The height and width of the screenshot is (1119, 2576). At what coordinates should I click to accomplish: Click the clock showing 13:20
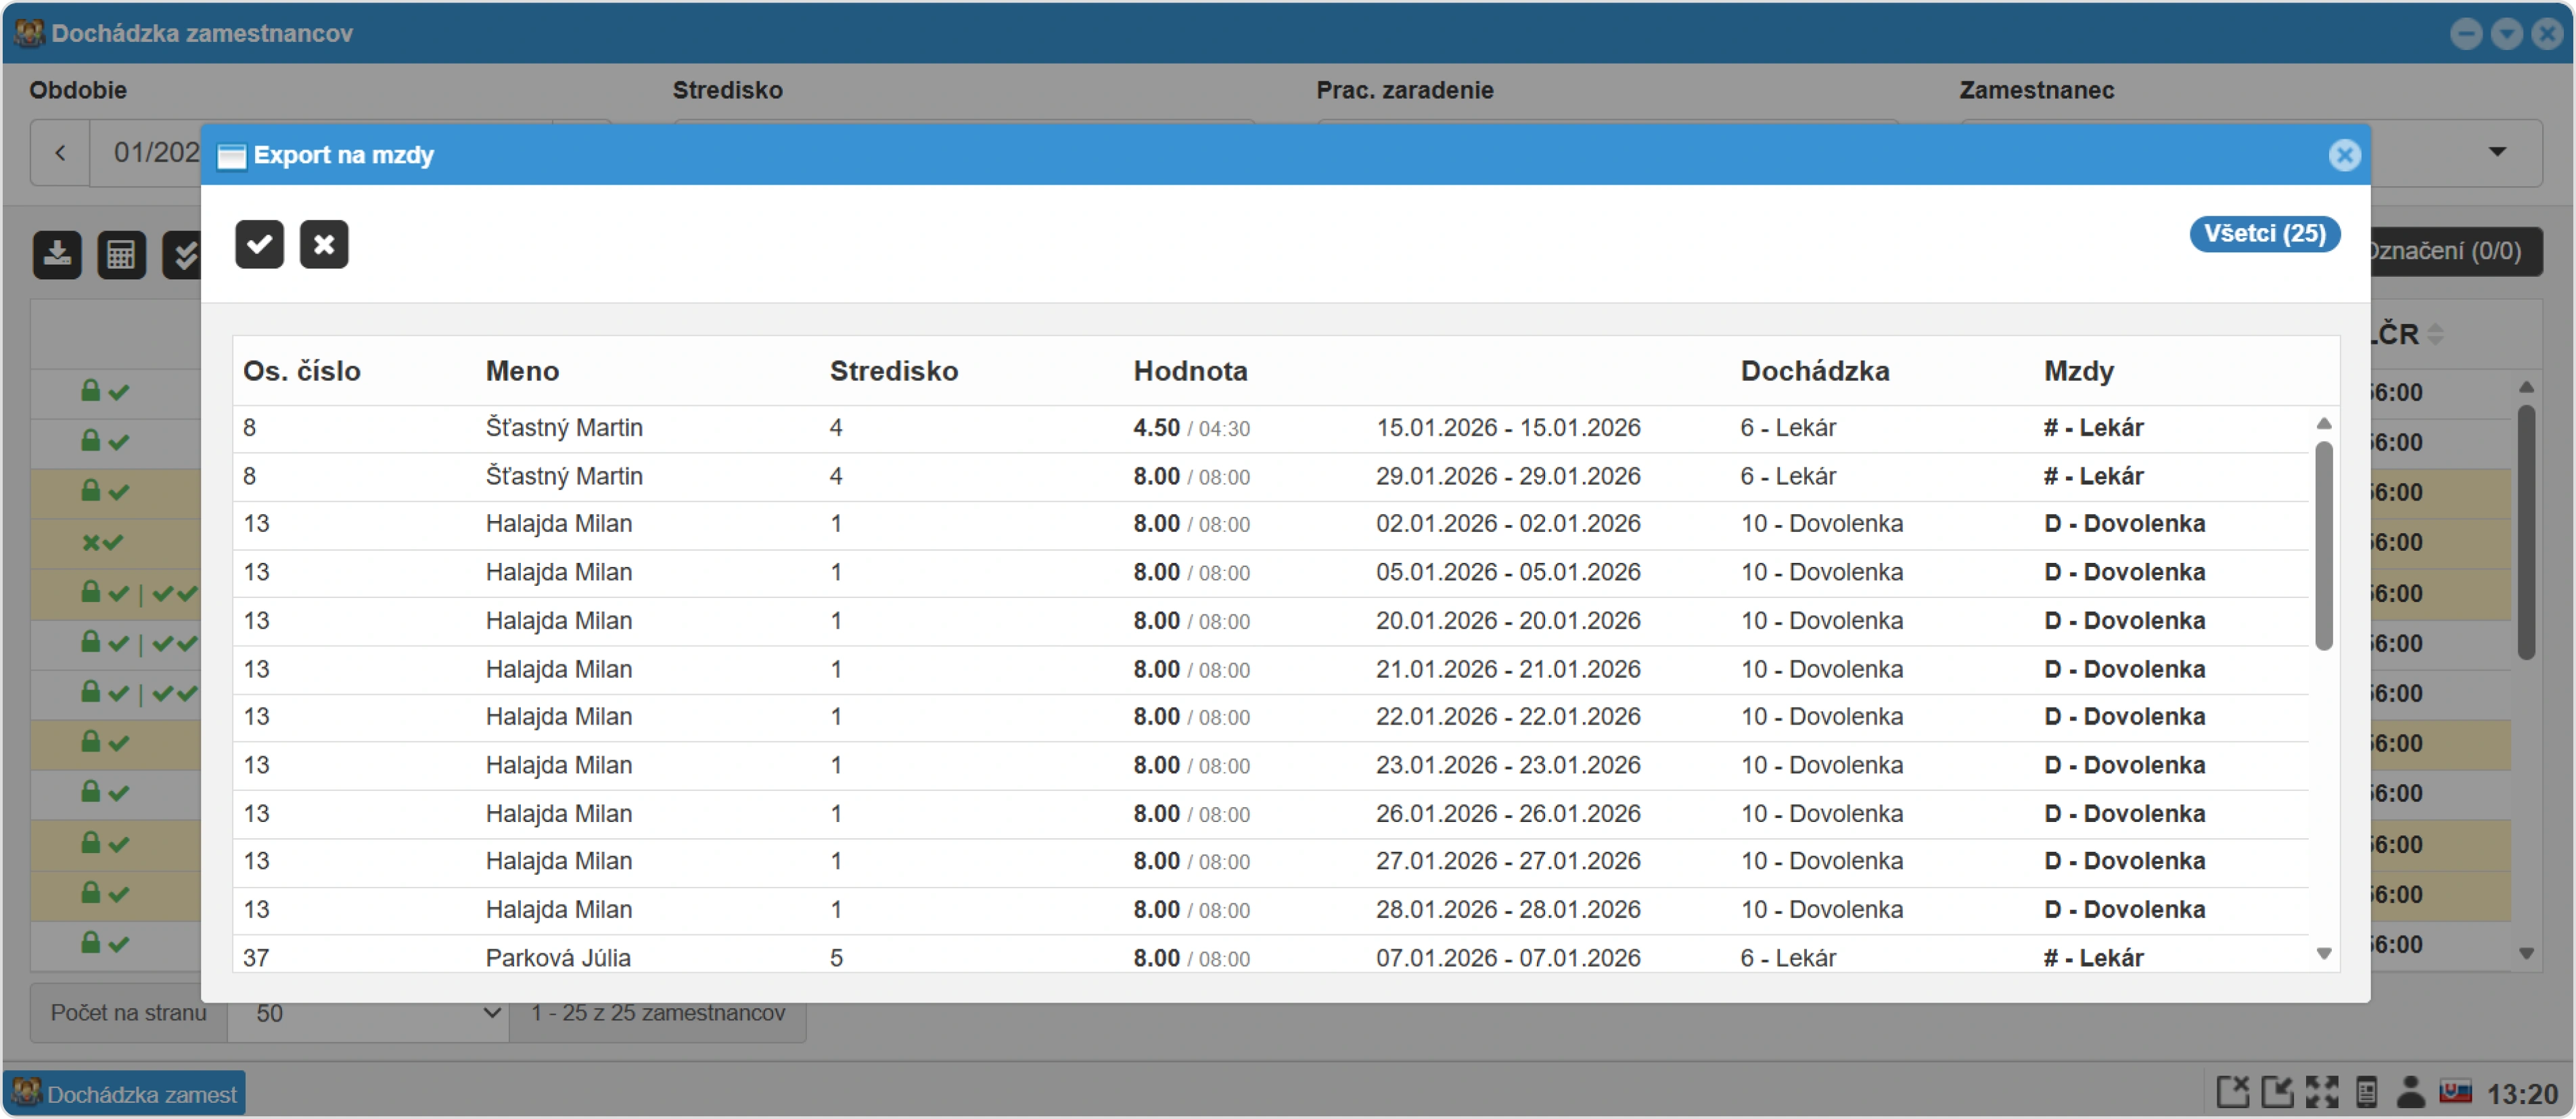tap(2522, 1093)
